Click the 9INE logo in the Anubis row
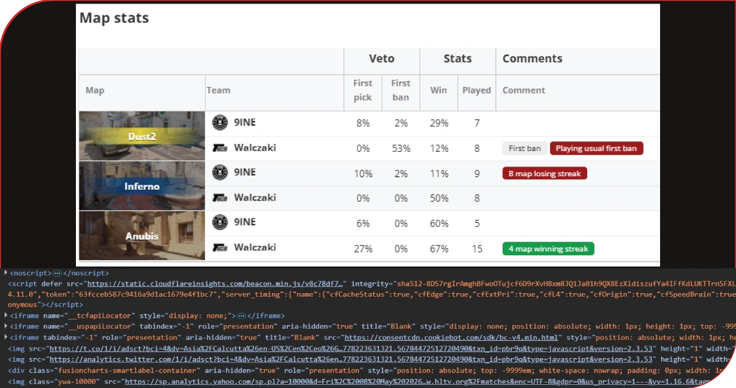 click(x=220, y=222)
